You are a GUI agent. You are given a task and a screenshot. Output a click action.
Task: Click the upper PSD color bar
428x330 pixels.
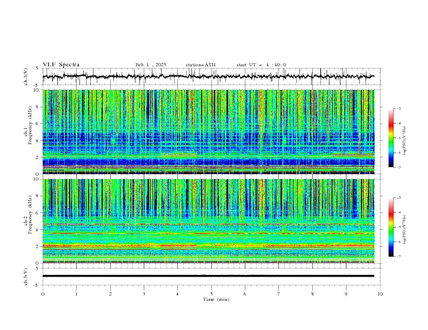tap(391, 138)
